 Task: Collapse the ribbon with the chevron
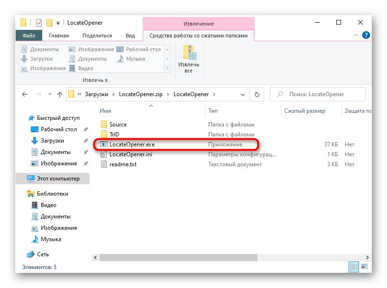[355, 35]
